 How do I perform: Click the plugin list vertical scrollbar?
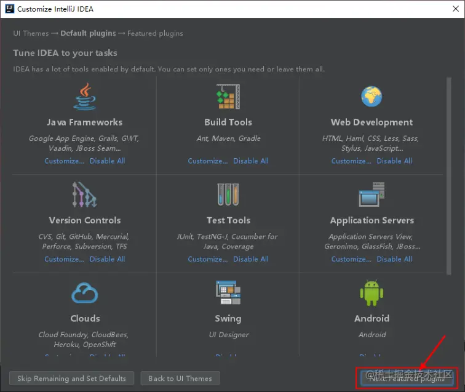pos(448,175)
